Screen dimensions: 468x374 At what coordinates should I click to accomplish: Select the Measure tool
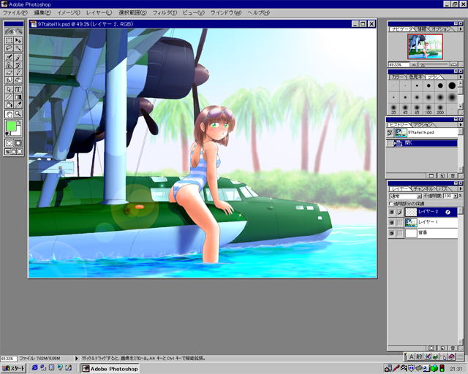coord(10,97)
